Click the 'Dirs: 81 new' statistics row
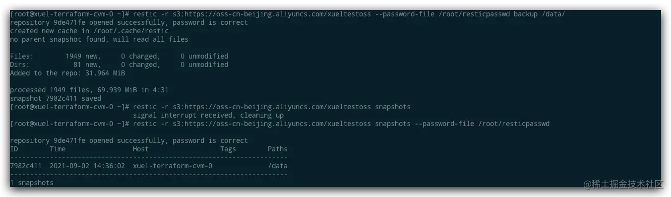 tap(119, 65)
